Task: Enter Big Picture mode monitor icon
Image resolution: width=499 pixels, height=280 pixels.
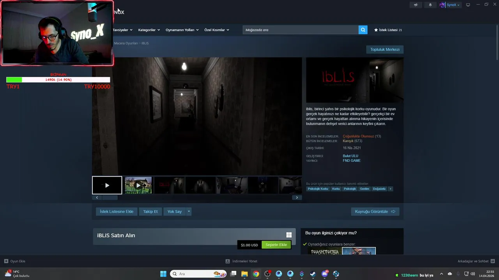Action: (468, 5)
